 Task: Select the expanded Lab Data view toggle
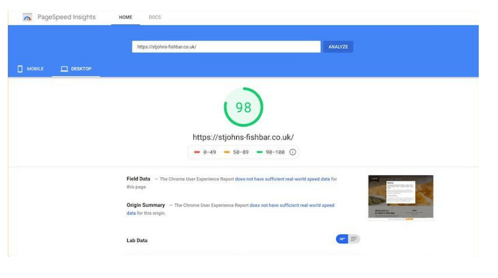354,239
